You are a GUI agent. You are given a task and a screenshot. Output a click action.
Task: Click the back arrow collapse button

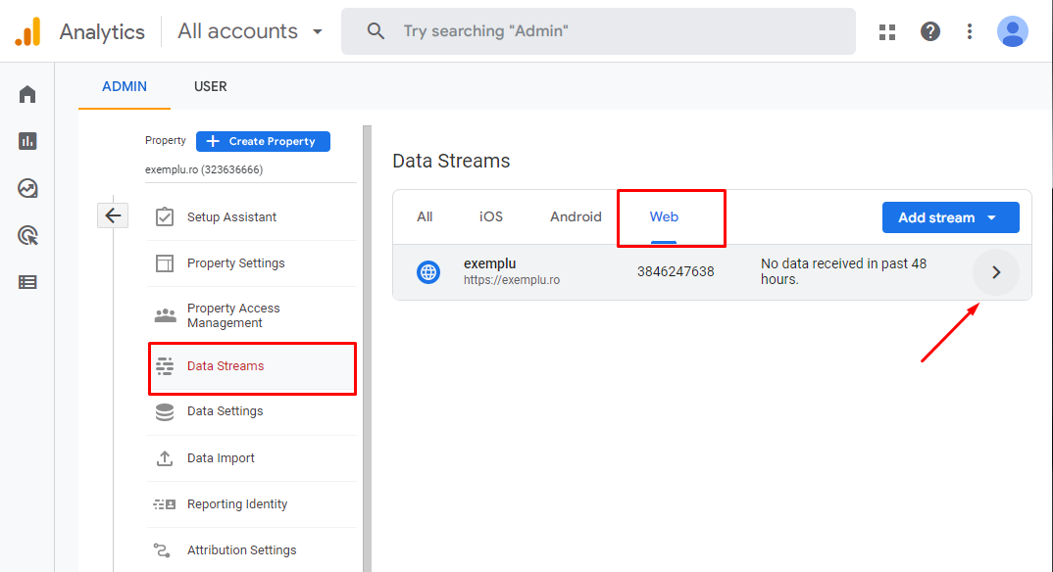pos(113,215)
